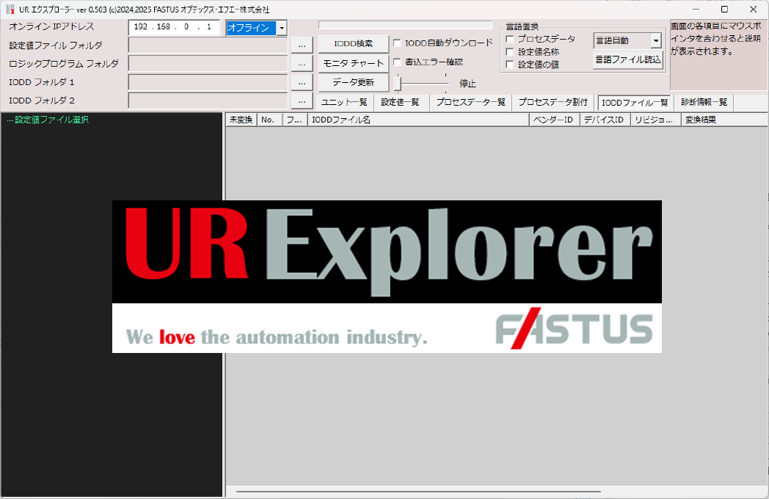The width and height of the screenshot is (769, 499).
Task: Click browse button for IODD フォルダ 1
Action: pos(302,82)
